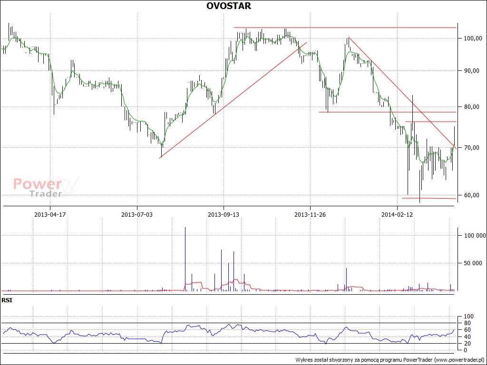The height and width of the screenshot is (365, 487).
Task: Click the 60,00 price axis label
Action: [x=473, y=195]
